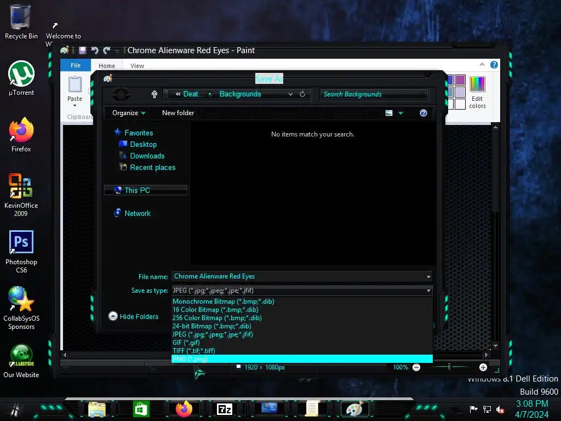Open File Explorer from the taskbar
The height and width of the screenshot is (421, 561).
(x=96, y=409)
